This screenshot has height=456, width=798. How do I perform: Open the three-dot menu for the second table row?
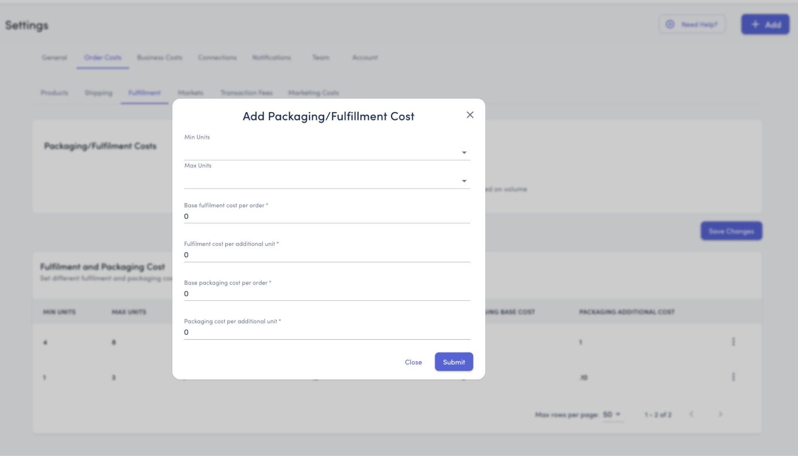(x=733, y=377)
